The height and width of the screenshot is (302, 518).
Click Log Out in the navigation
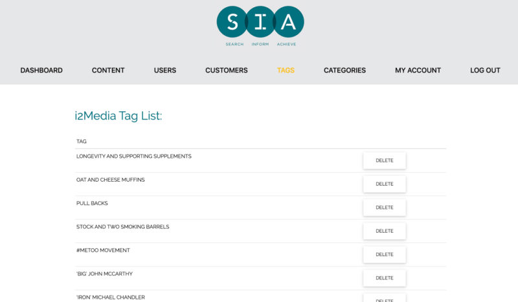[485, 70]
